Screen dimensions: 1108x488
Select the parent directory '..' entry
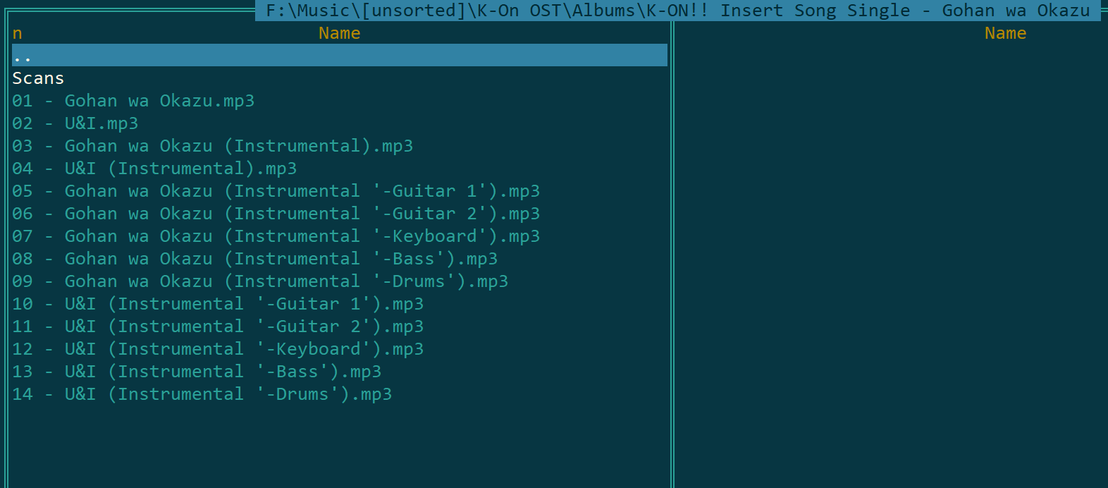(x=340, y=56)
